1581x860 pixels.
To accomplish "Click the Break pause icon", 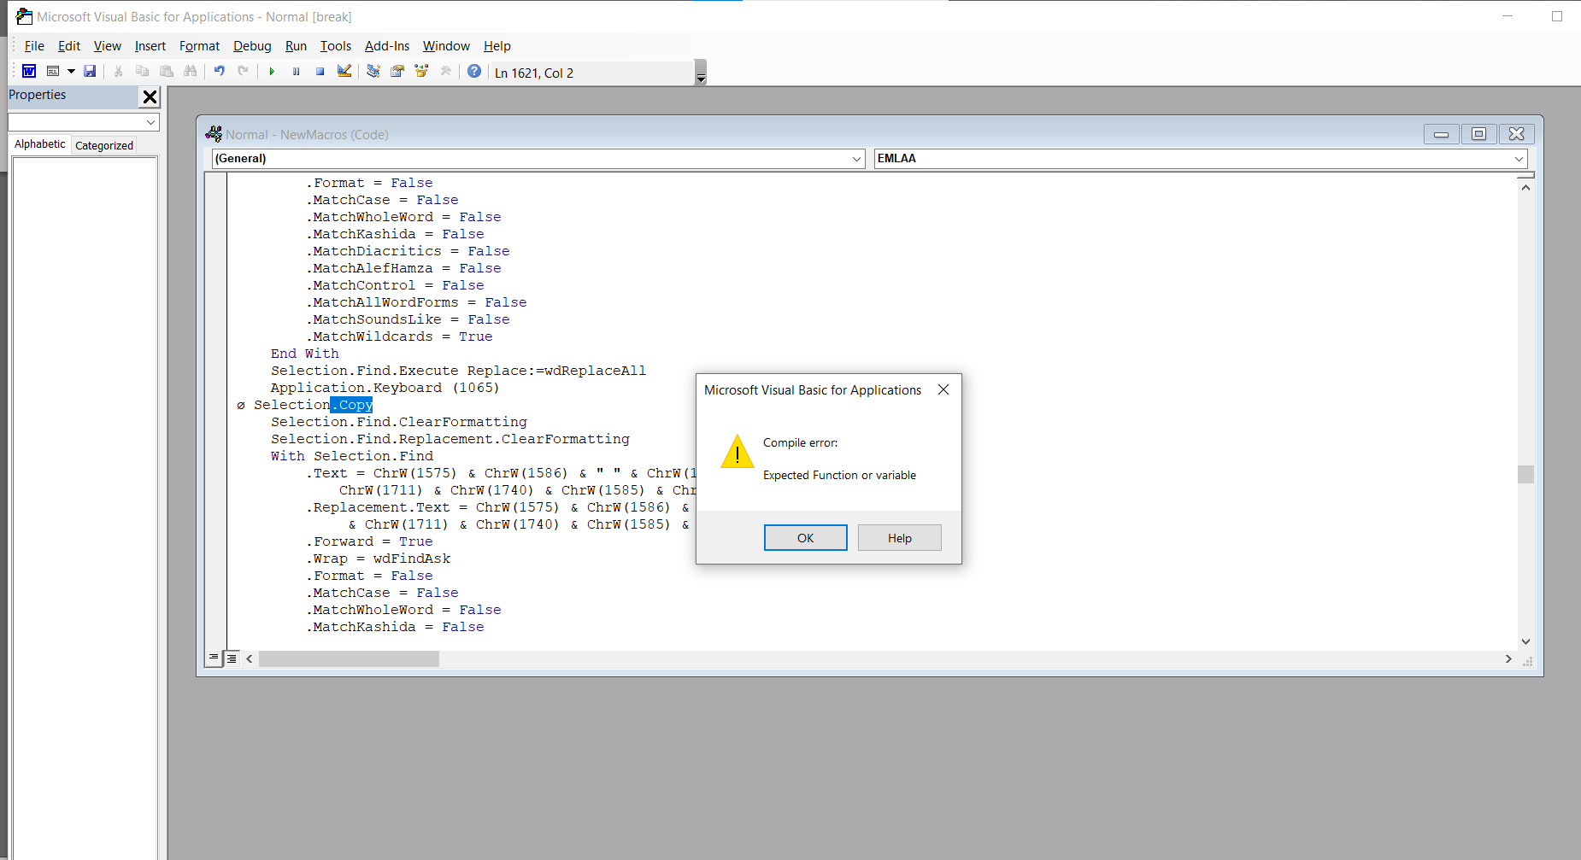I will tap(296, 71).
